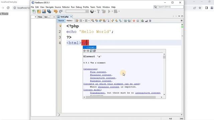Toggle Highlight Search in editor toolbar

tap(104, 21)
